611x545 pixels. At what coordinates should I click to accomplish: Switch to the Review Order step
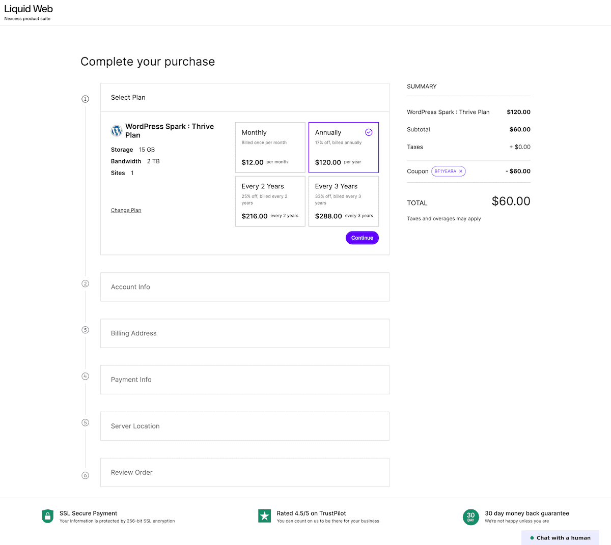(x=244, y=472)
